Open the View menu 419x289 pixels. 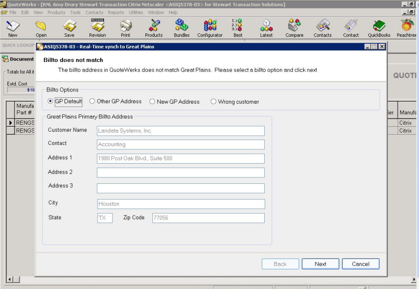click(38, 12)
